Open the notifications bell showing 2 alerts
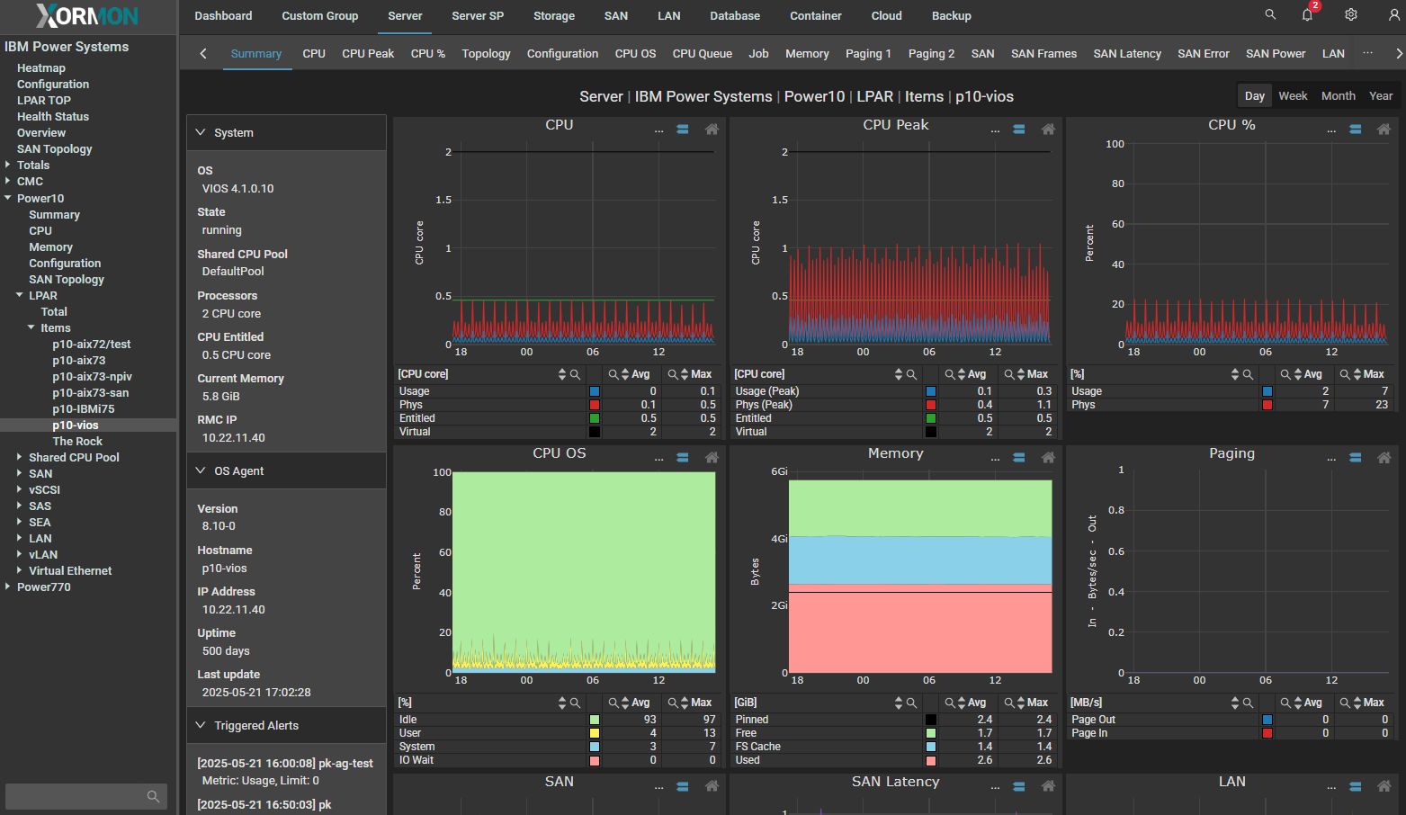The image size is (1406, 815). (x=1309, y=14)
